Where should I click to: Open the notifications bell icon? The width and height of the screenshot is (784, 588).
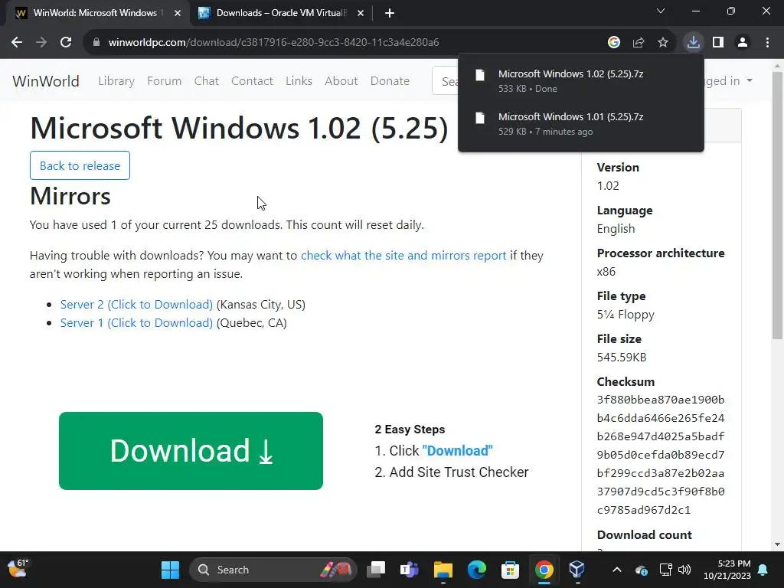click(x=763, y=570)
